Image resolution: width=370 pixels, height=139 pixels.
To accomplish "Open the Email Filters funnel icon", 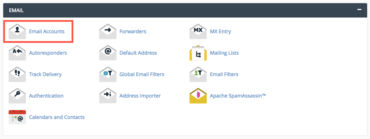I will coord(198,74).
